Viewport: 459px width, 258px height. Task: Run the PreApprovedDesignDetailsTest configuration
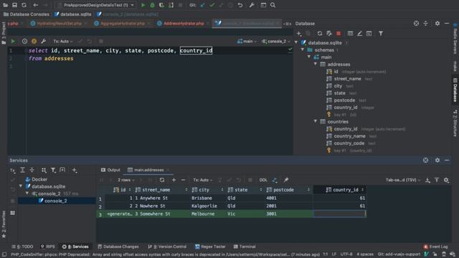(x=143, y=5)
